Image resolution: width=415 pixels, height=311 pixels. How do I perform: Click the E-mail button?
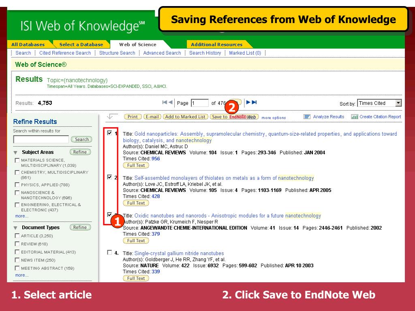click(152, 117)
